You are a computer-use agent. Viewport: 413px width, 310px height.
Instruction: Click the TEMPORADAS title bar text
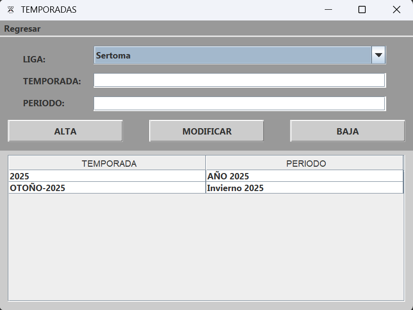(49, 10)
